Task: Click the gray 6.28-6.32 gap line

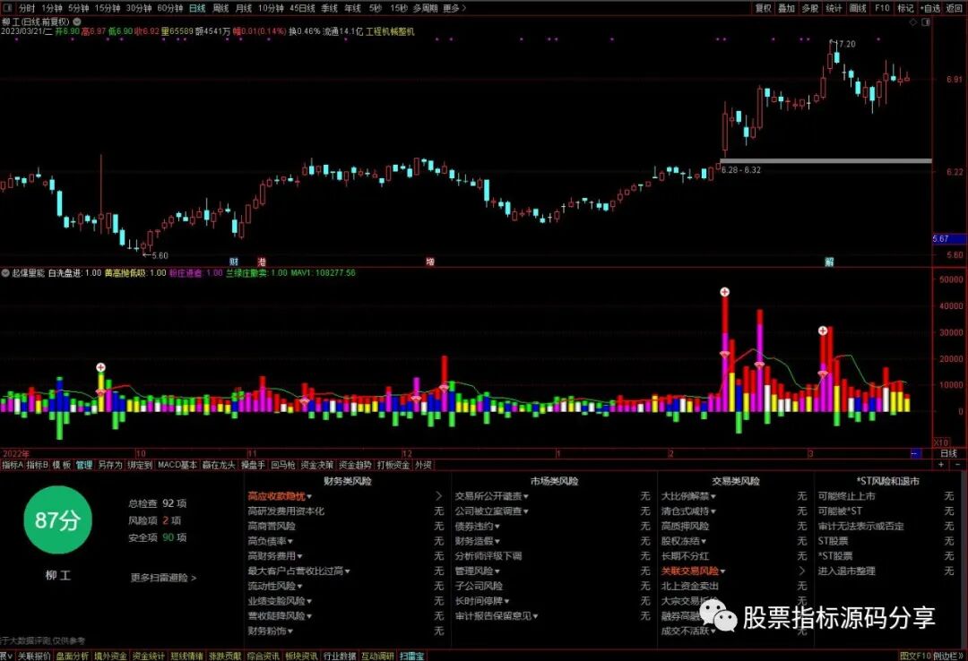Action: (x=826, y=161)
